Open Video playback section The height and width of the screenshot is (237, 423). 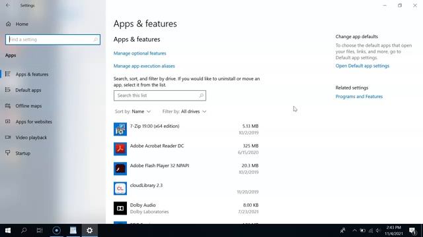pyautogui.click(x=31, y=138)
